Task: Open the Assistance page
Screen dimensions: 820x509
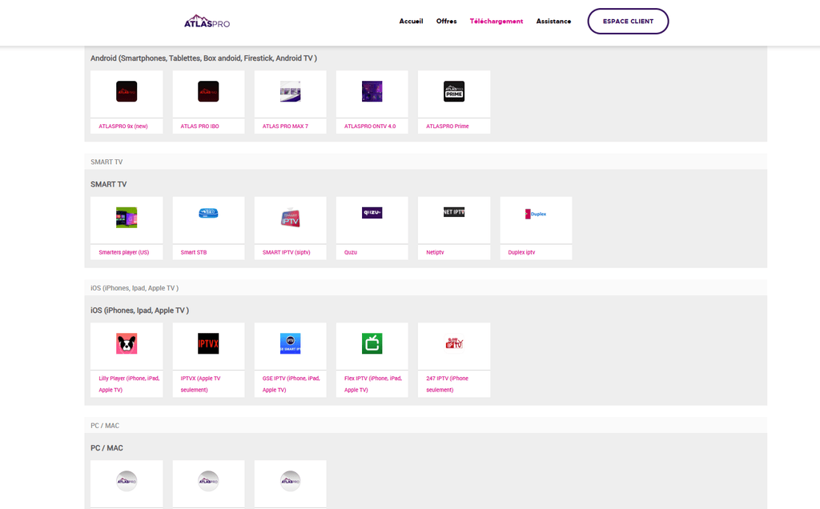Action: pos(553,22)
